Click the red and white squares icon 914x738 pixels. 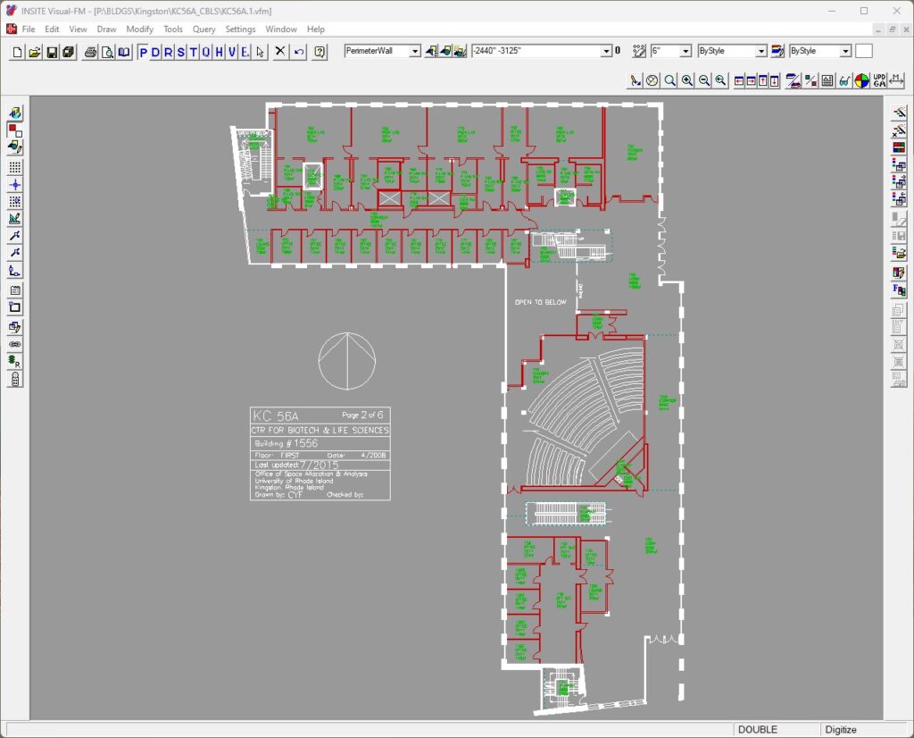pyautogui.click(x=15, y=130)
